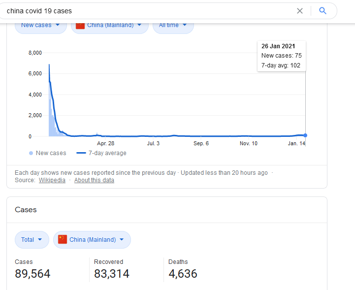Click the 26 Jan 2021 chart tooltip
The image size is (355, 290).
[x=281, y=56]
